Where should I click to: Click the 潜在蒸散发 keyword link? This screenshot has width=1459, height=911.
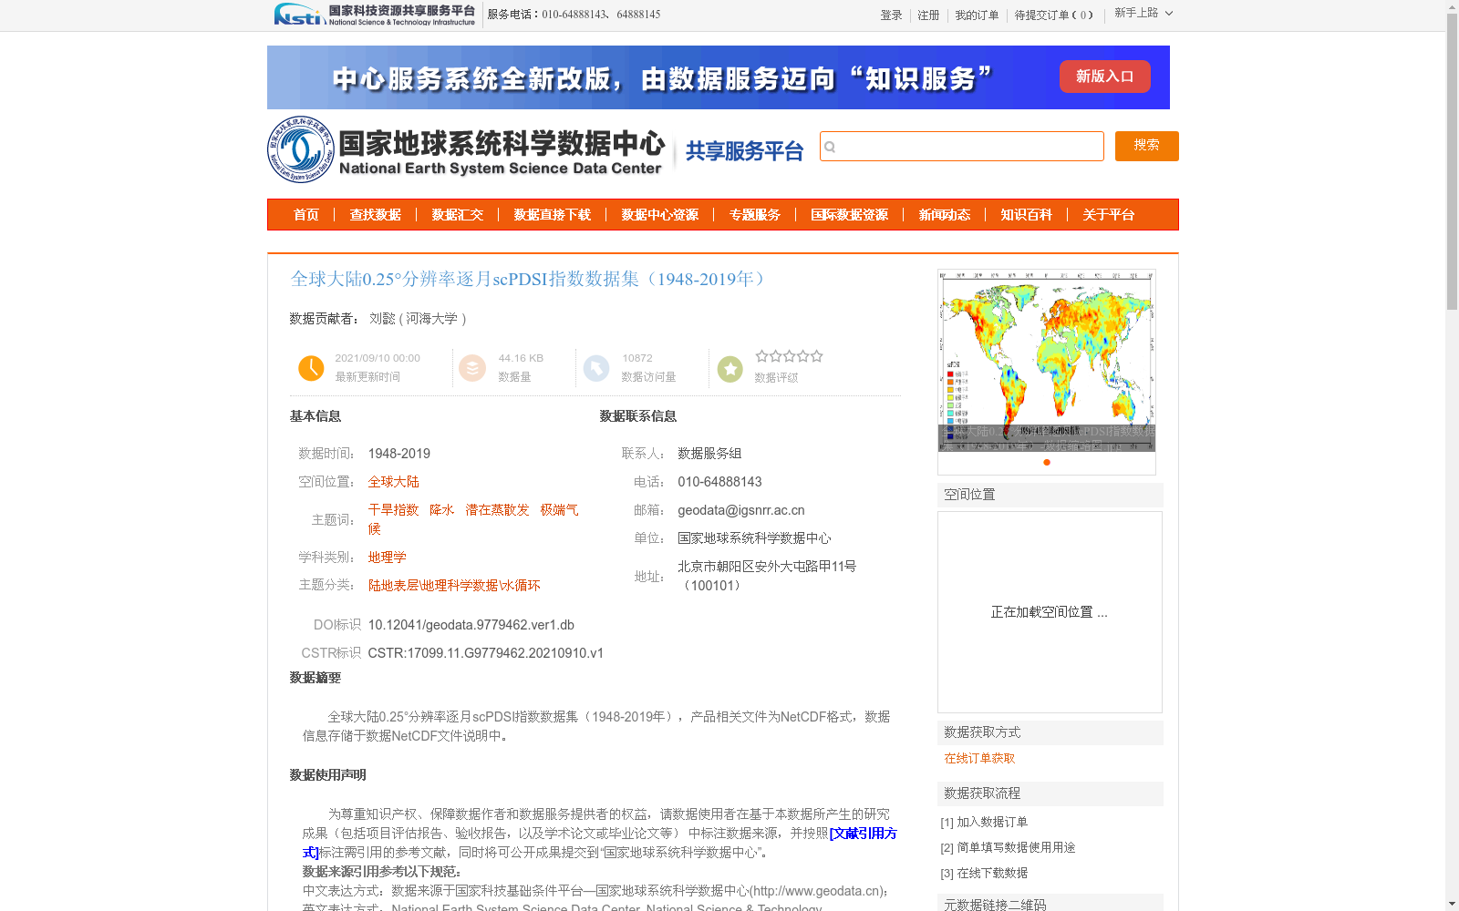click(x=497, y=510)
